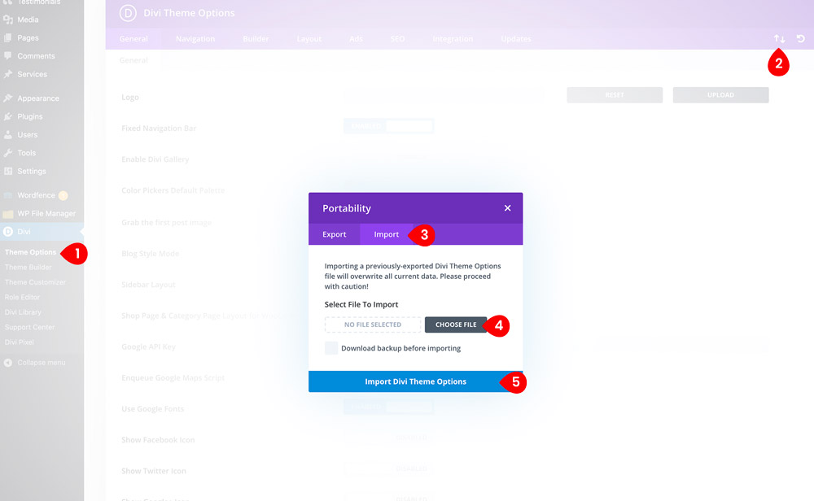Screen dimensions: 814x501
Task: Open Theme Options in Divi submenu
Action: (x=31, y=252)
